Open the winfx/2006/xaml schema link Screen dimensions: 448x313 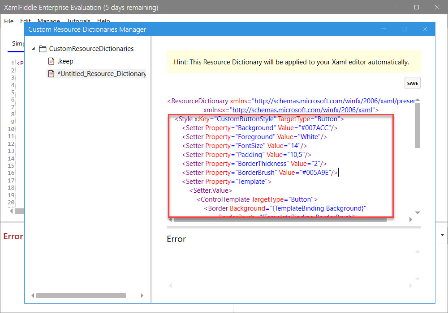tap(302, 110)
